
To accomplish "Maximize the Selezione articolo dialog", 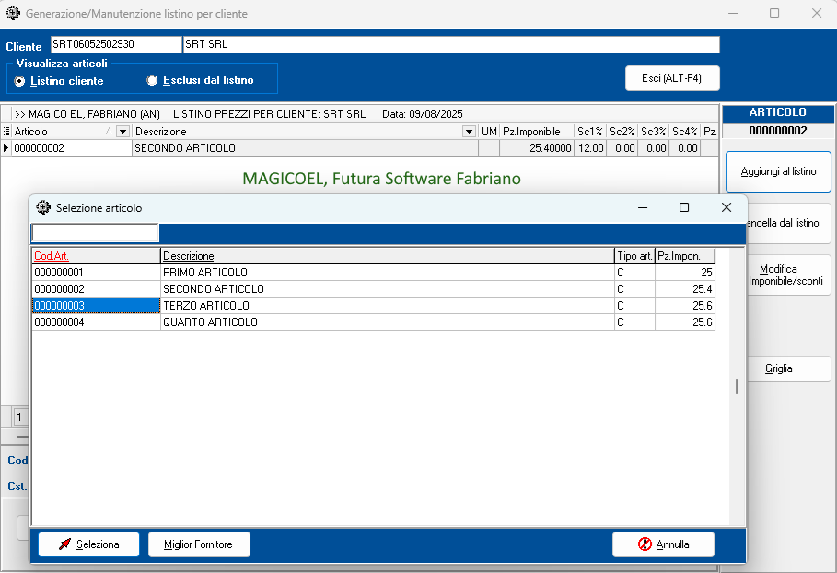I will point(684,207).
